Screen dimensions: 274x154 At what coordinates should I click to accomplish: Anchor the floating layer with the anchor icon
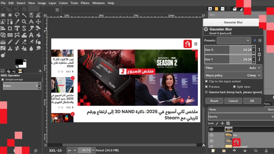[266, 151]
